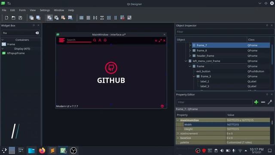Screen dimensions: 275x155
Task: Open the Settings menu
Action: (45, 10)
